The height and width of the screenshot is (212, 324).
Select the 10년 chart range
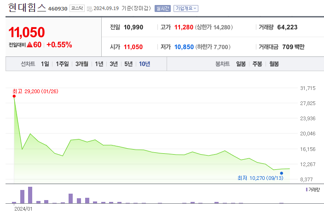coord(145,64)
